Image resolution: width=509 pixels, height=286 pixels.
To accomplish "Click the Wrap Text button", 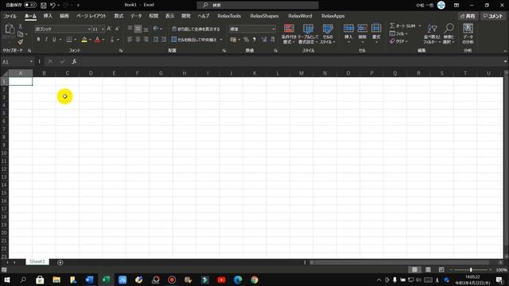I will [196, 29].
